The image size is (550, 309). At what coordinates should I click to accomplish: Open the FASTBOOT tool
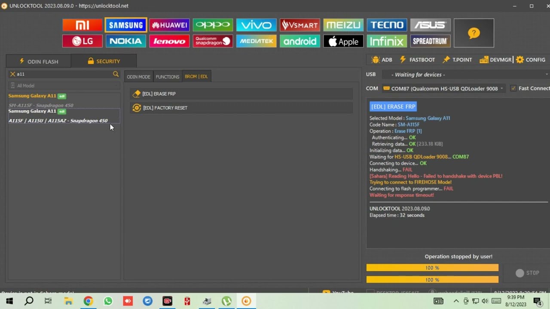(x=417, y=60)
